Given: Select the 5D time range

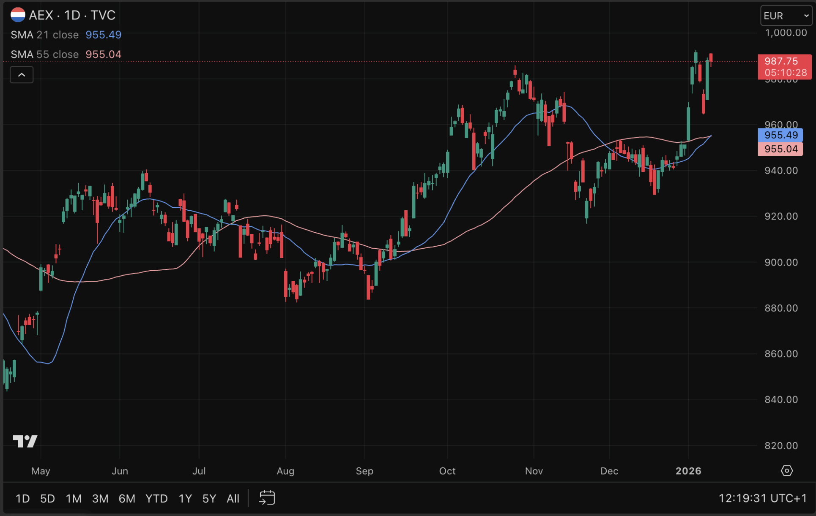Looking at the screenshot, I should pos(47,499).
